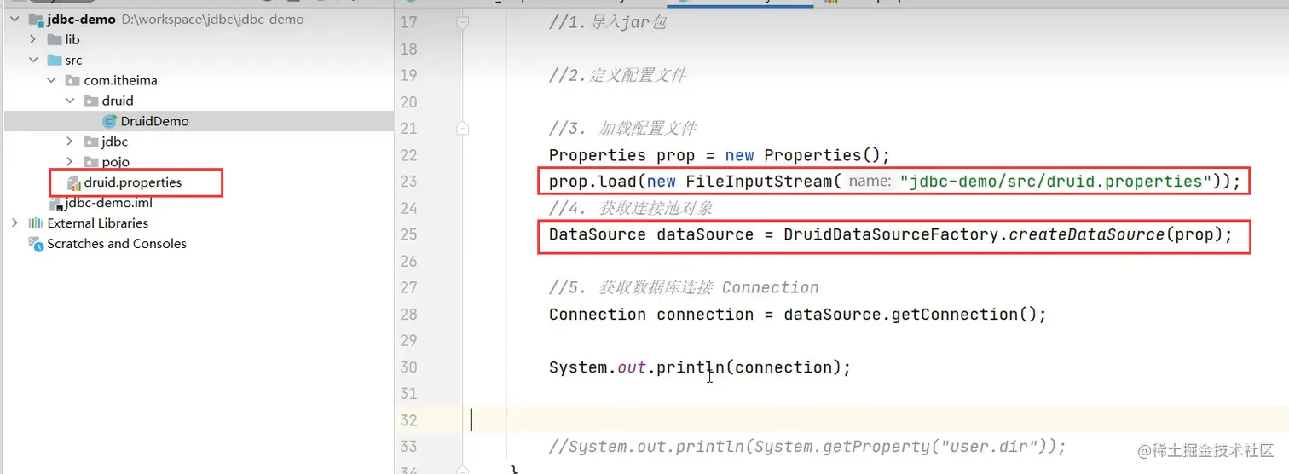Click the Scratches and Consoles icon

point(36,244)
